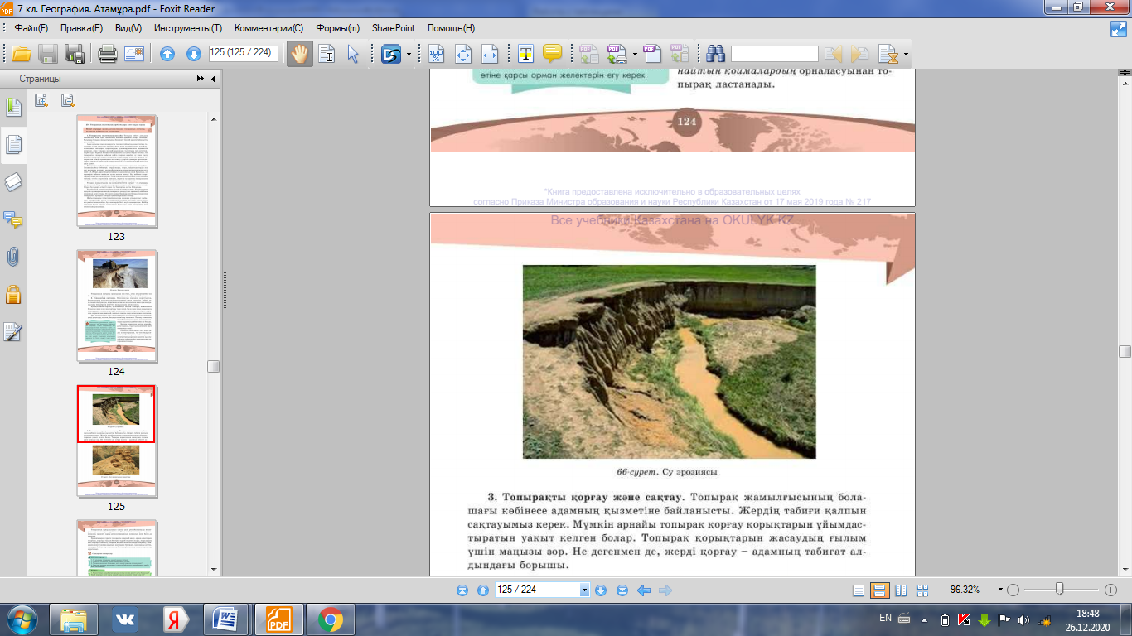
Task: Click the Find Previous arrow icon
Action: coord(833,54)
